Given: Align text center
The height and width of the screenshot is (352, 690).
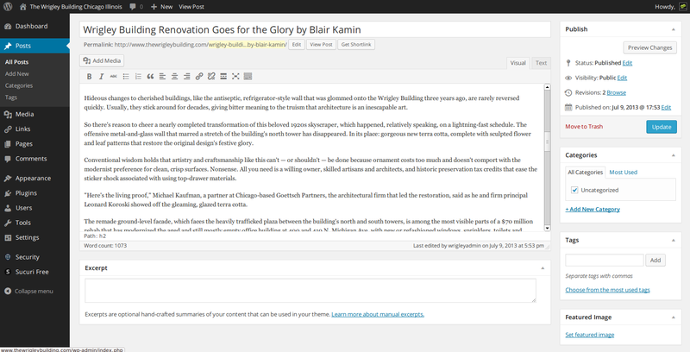Looking at the screenshot, I should (x=175, y=76).
